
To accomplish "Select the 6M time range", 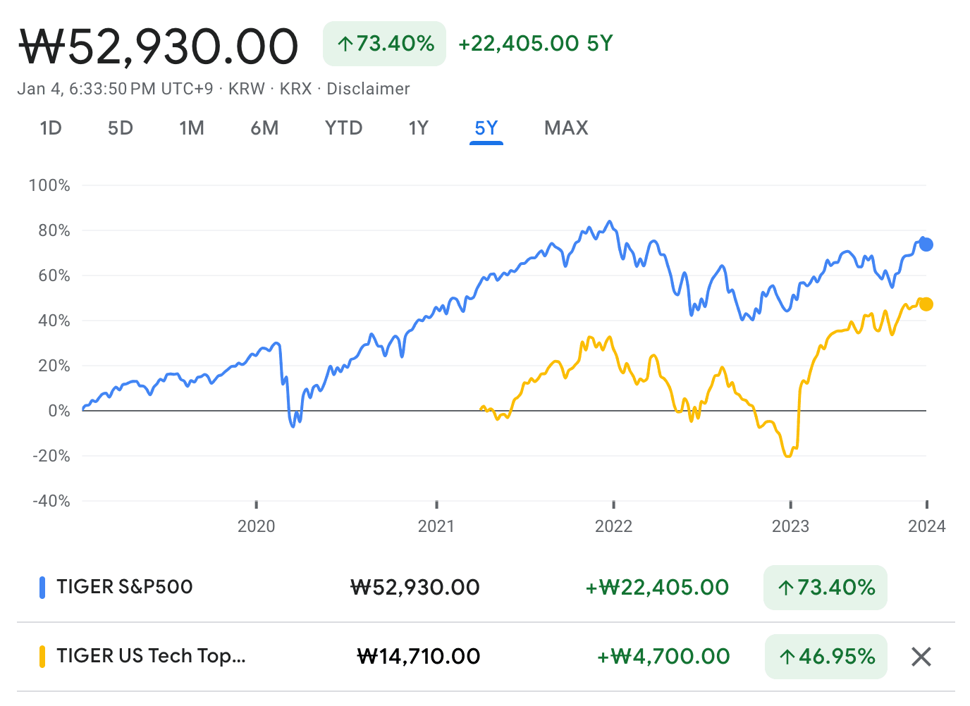I will [265, 128].
